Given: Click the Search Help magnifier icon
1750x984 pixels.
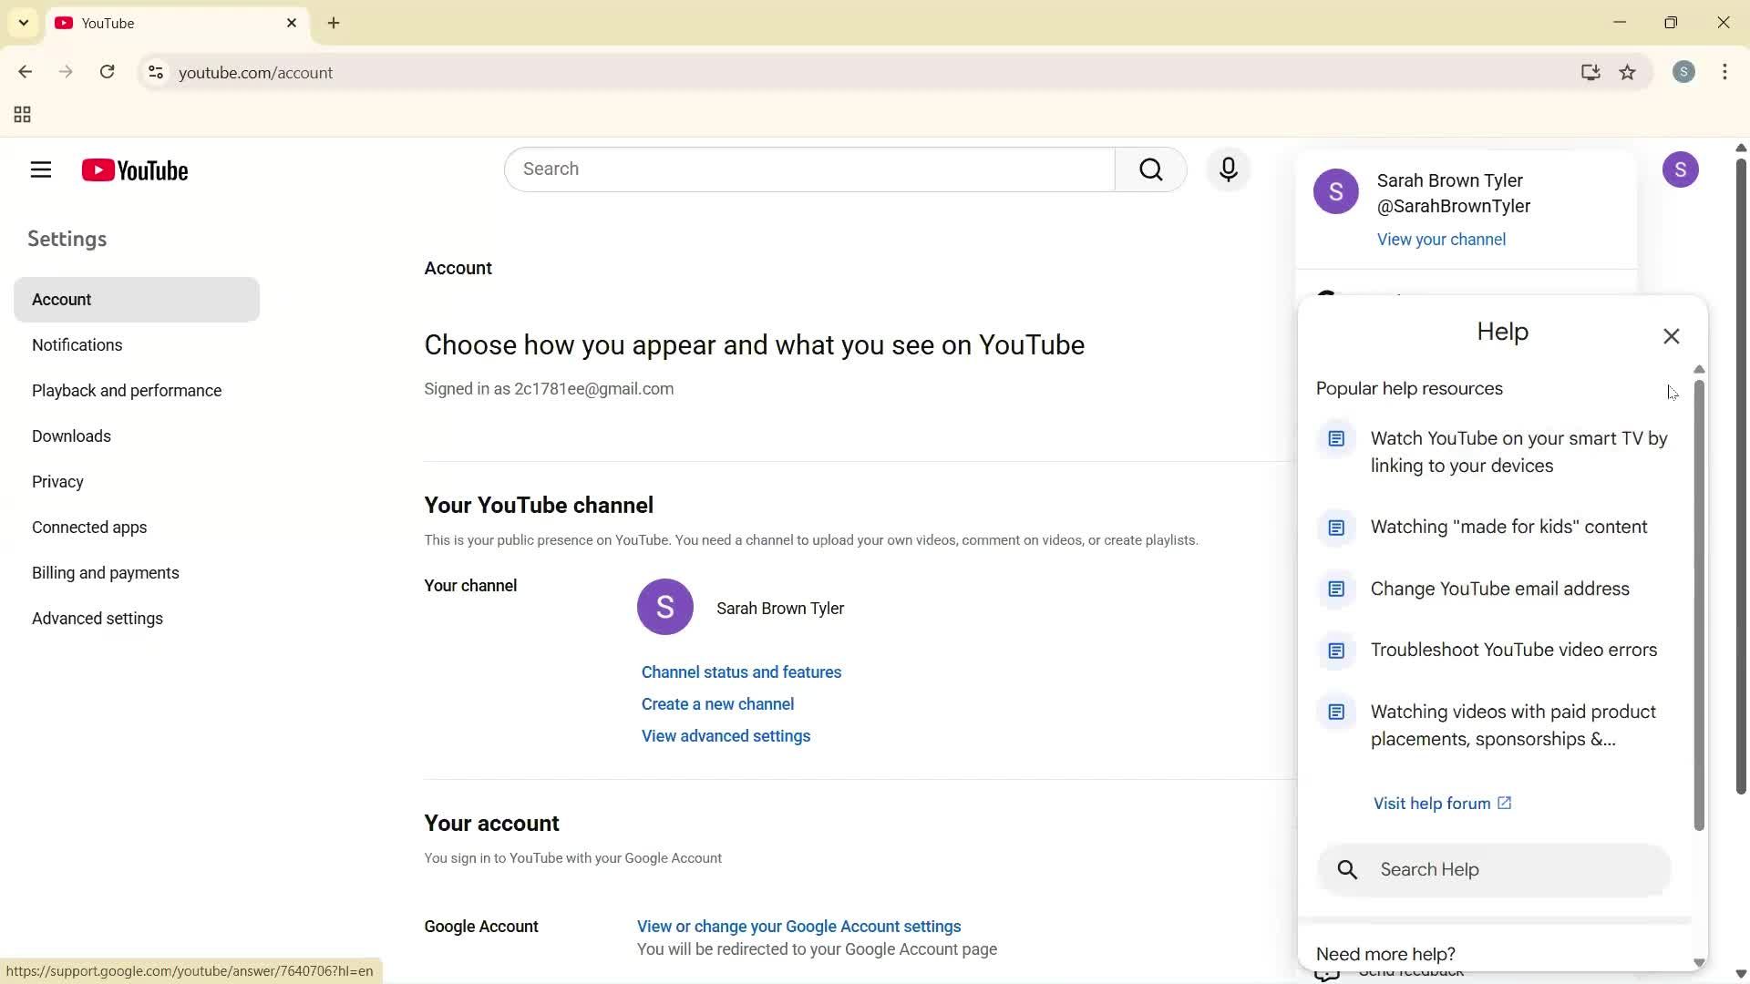Looking at the screenshot, I should pyautogui.click(x=1348, y=869).
